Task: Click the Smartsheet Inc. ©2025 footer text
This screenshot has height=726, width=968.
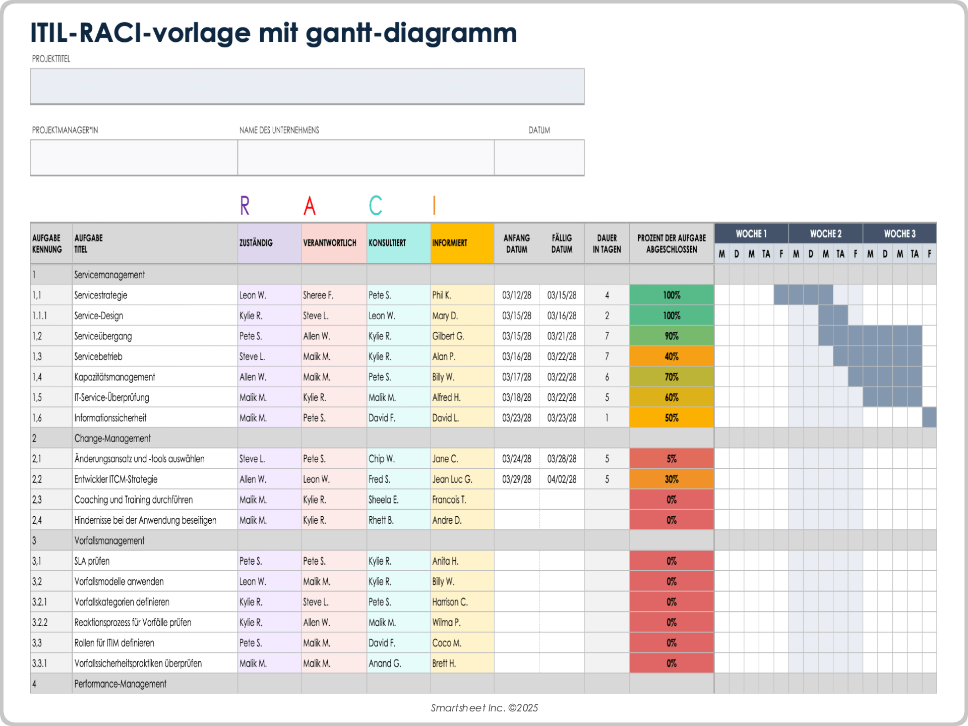Action: pos(484,708)
